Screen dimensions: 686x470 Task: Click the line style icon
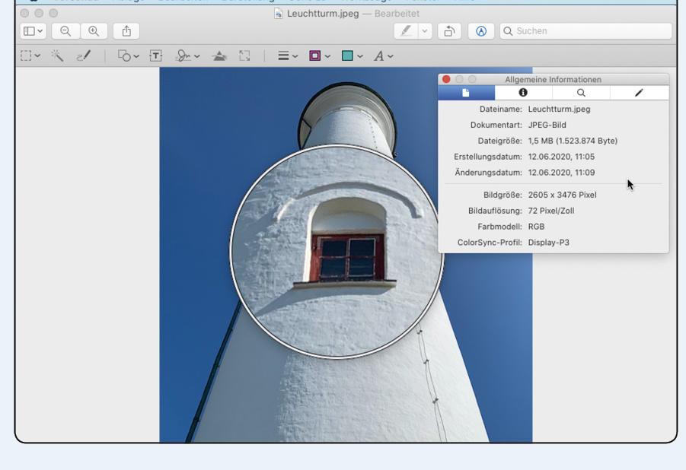coord(283,56)
